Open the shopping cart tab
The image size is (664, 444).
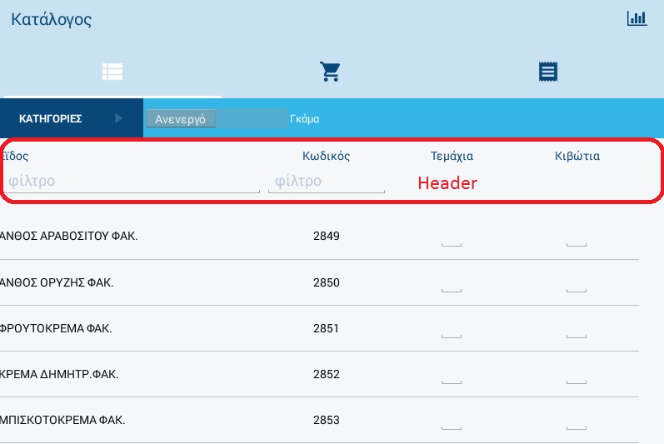pyautogui.click(x=330, y=72)
